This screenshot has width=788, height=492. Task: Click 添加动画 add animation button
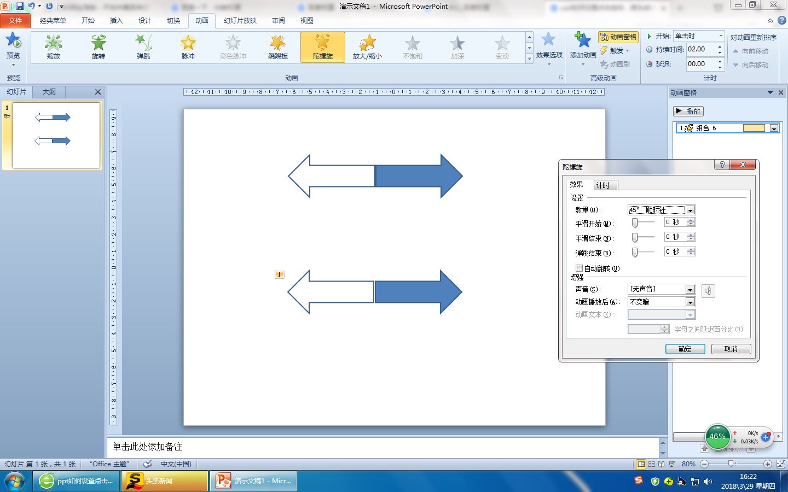(583, 49)
